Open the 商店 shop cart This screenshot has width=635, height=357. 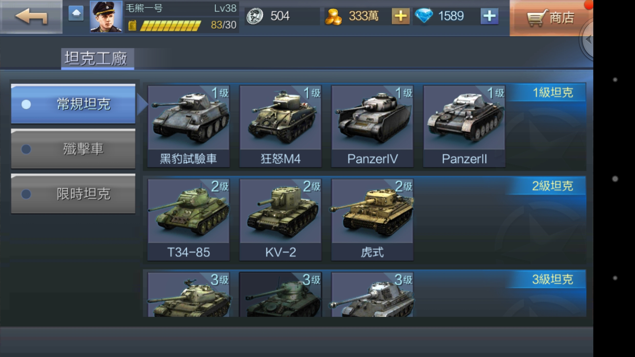pos(551,18)
